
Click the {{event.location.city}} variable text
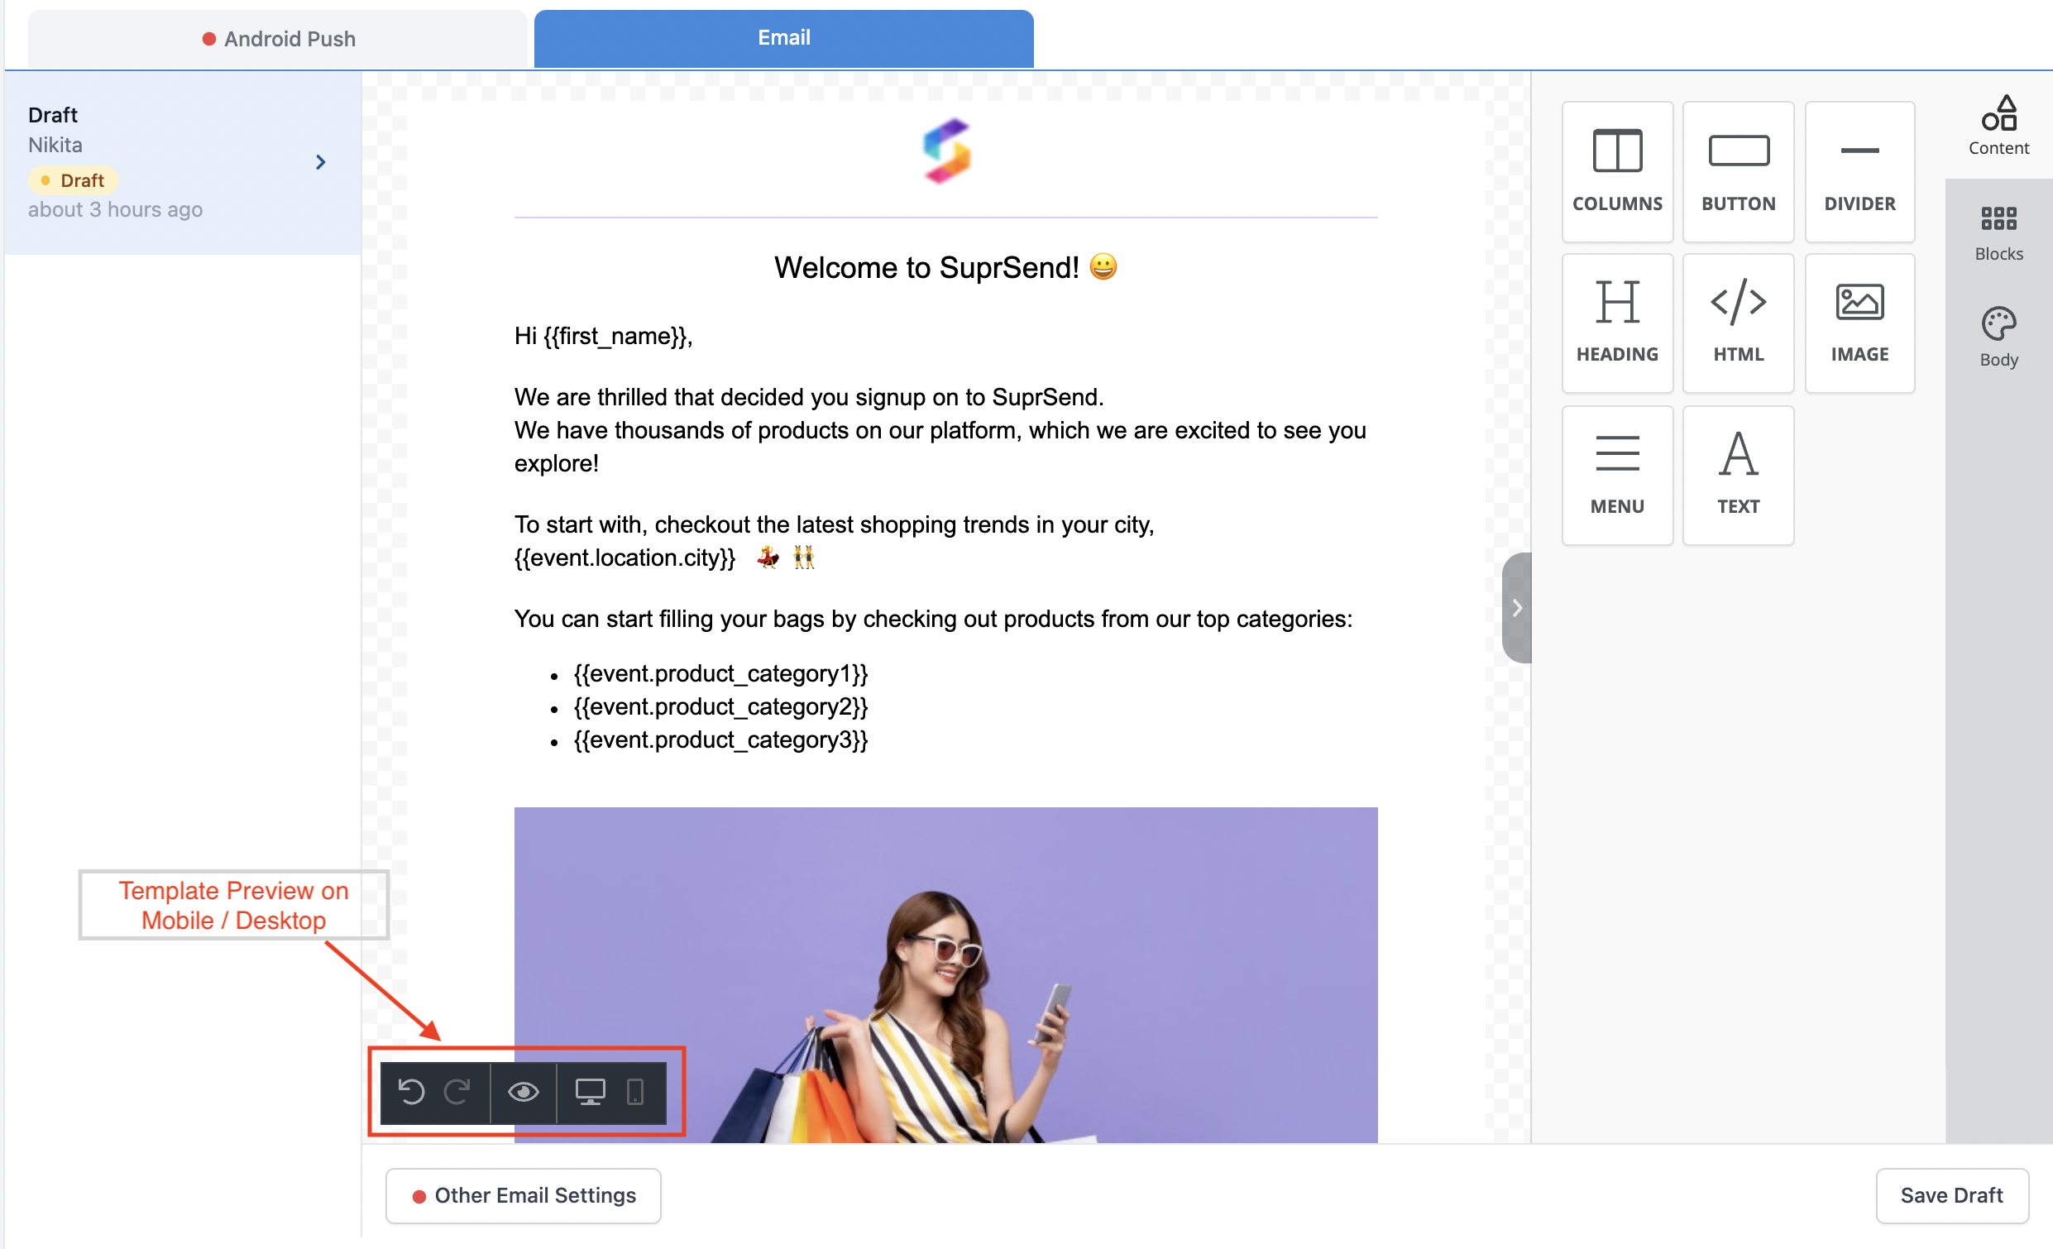[625, 558]
